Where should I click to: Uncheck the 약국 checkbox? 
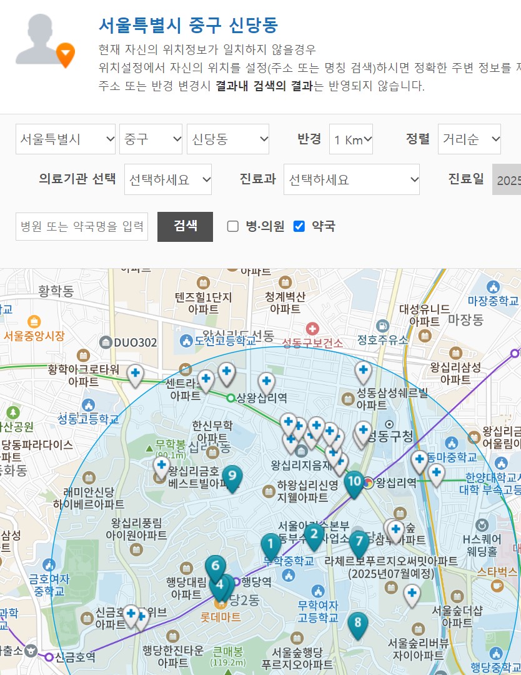click(x=299, y=226)
